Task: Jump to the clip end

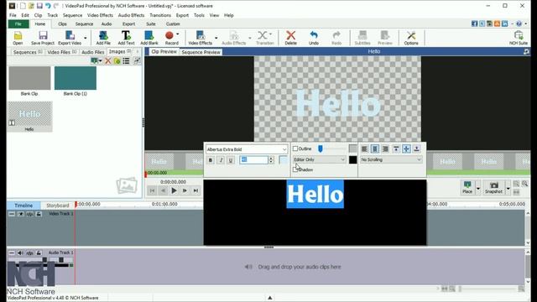Action: click(196, 190)
